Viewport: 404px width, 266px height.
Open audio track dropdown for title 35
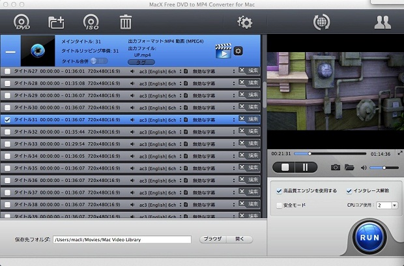pyautogui.click(x=180, y=168)
